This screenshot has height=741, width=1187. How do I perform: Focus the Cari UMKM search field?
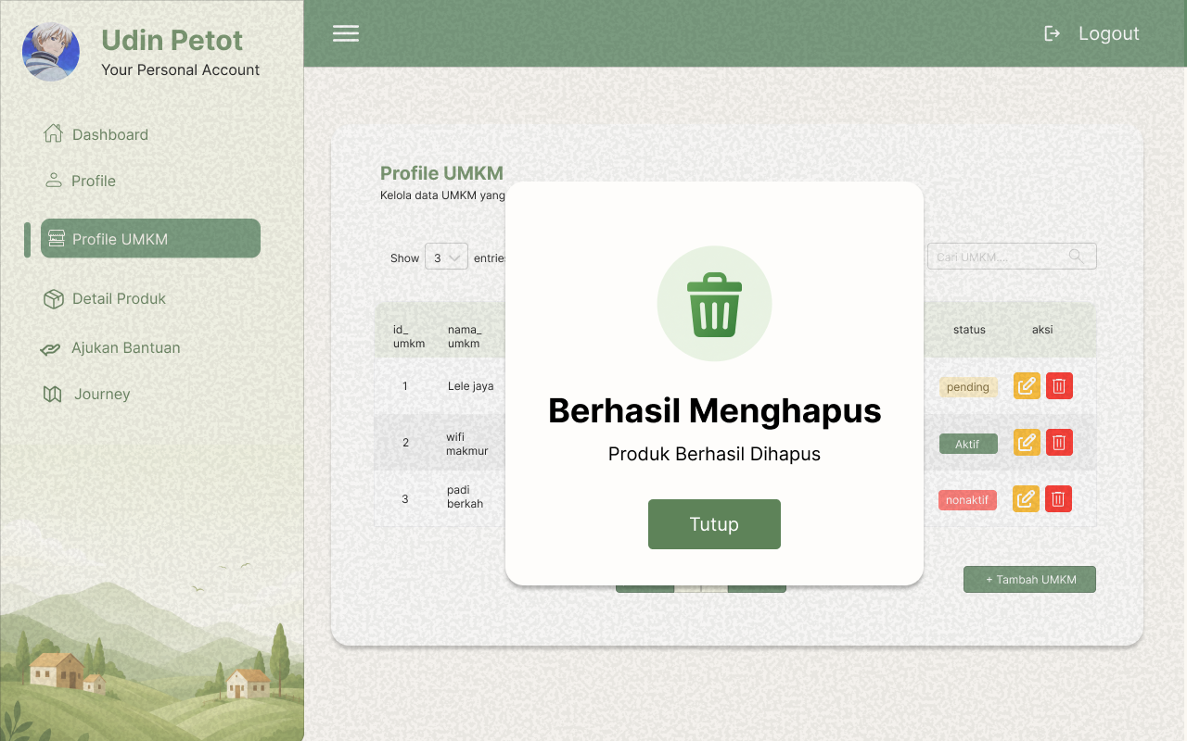click(1012, 257)
